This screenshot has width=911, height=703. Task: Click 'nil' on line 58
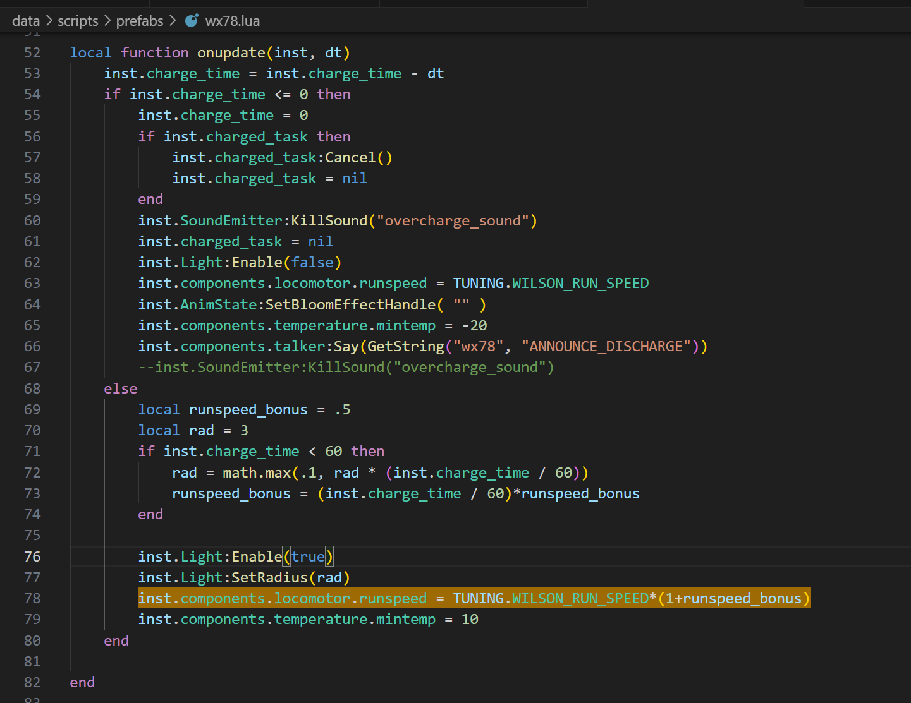click(x=355, y=178)
